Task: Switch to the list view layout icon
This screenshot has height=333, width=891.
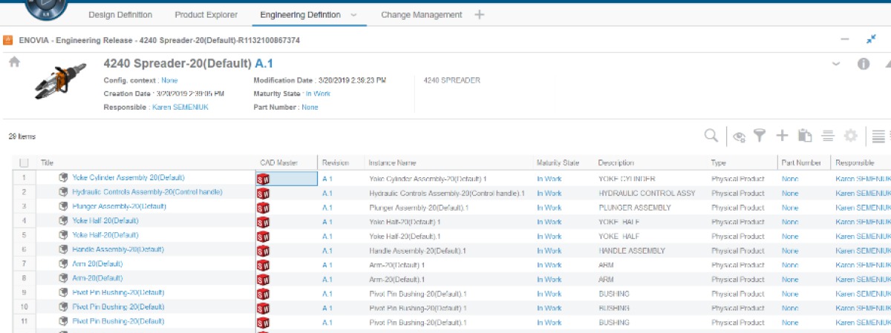Action: [x=878, y=135]
